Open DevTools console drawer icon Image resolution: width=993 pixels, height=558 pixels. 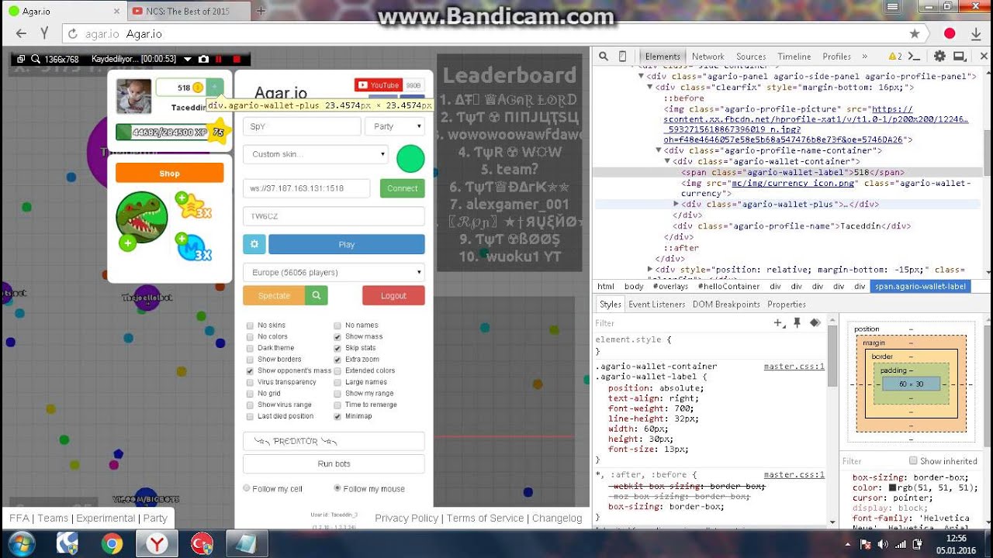(x=915, y=57)
